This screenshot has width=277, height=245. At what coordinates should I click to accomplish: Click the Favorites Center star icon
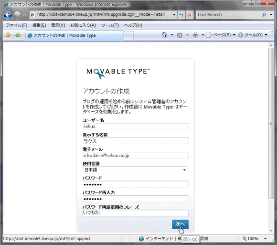(8, 35)
